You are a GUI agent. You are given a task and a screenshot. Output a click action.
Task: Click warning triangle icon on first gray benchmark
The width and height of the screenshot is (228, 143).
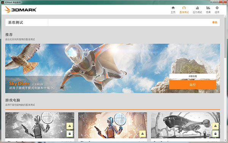point(70,126)
